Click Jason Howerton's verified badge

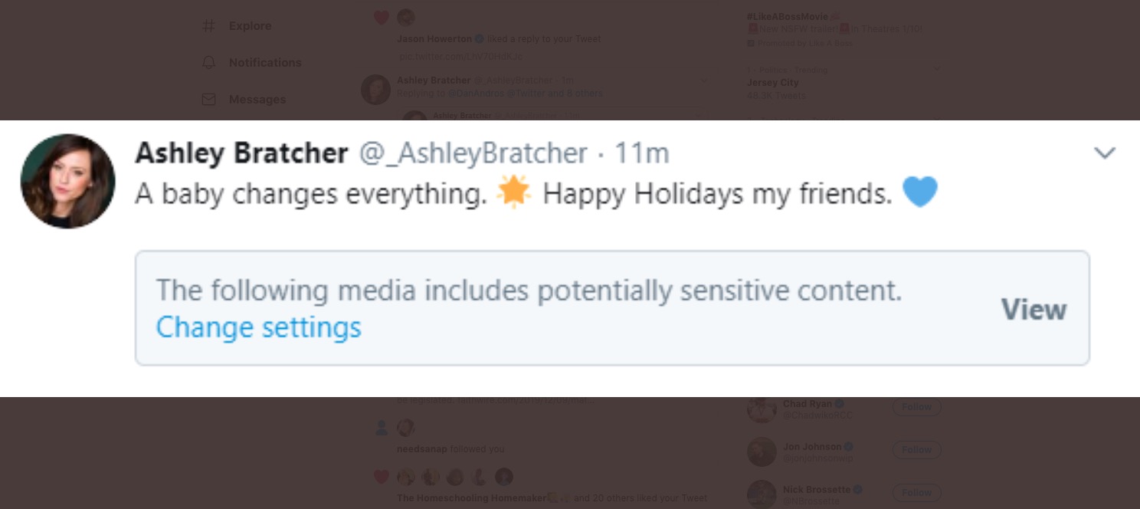[x=480, y=39]
